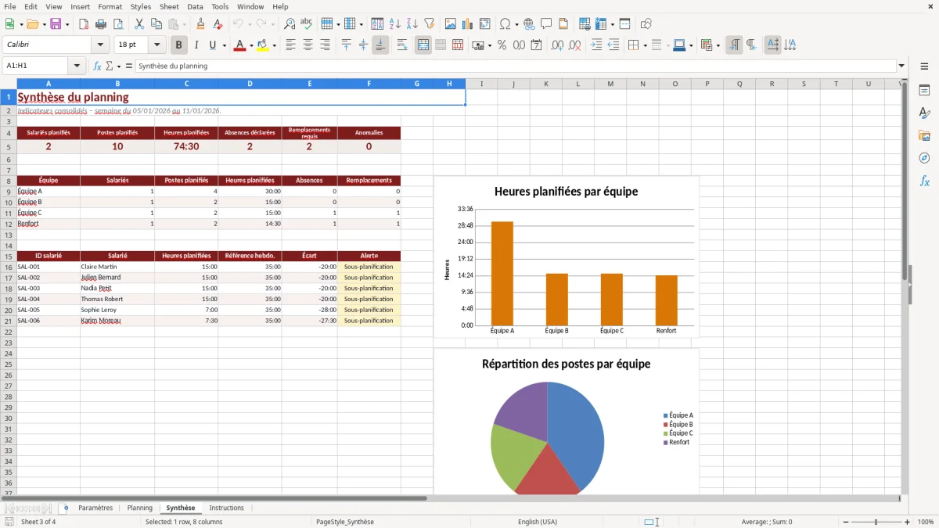Click the Add Decimal Place icon
This screenshot has height=528, width=939.
559,45
